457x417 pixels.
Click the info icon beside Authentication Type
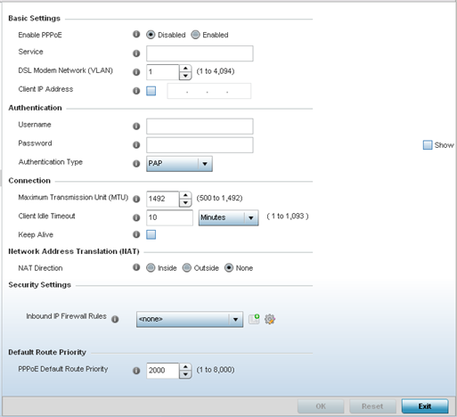point(136,164)
